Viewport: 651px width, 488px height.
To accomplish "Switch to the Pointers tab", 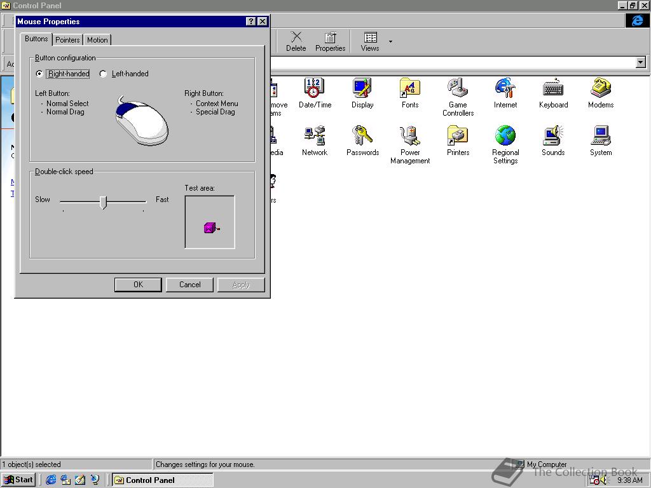I will click(67, 40).
